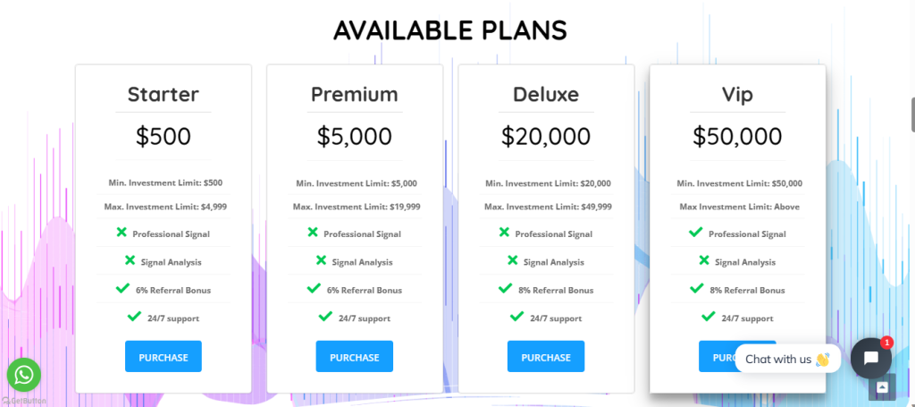Click the scroll-to-top arrow icon
This screenshot has height=407, width=915.
882,387
